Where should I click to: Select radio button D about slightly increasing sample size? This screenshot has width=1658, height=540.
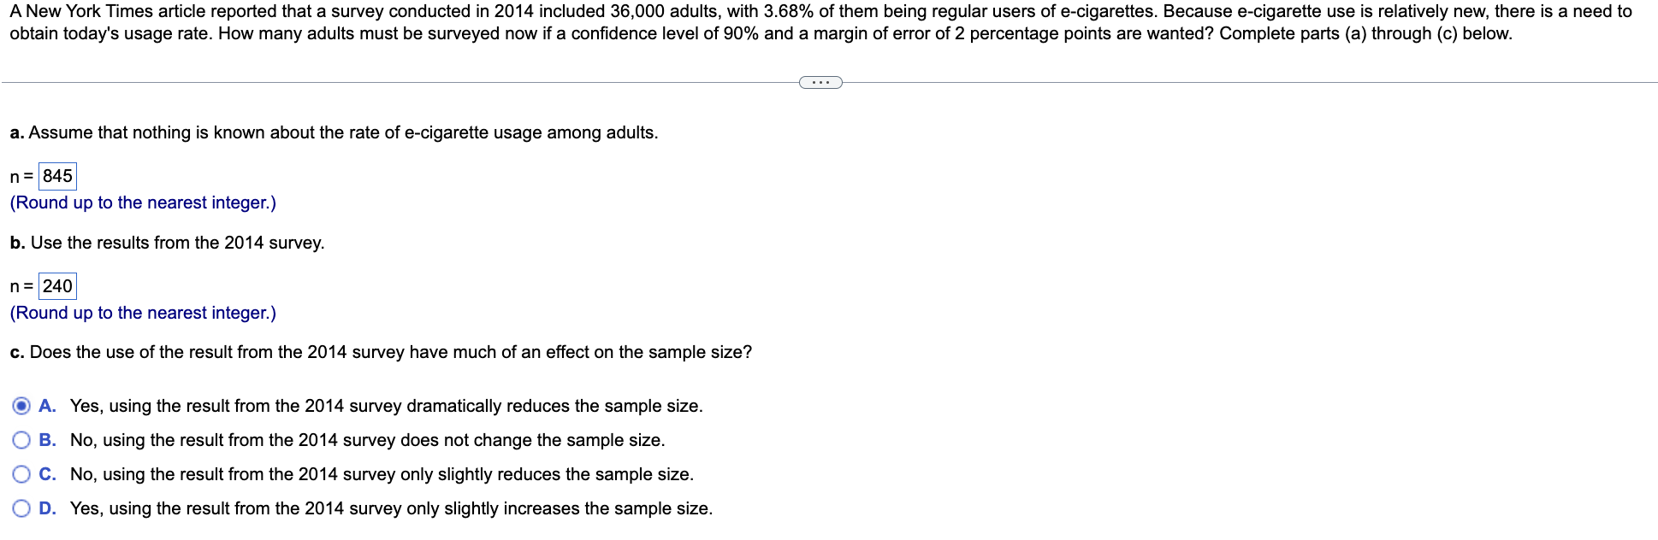(21, 508)
